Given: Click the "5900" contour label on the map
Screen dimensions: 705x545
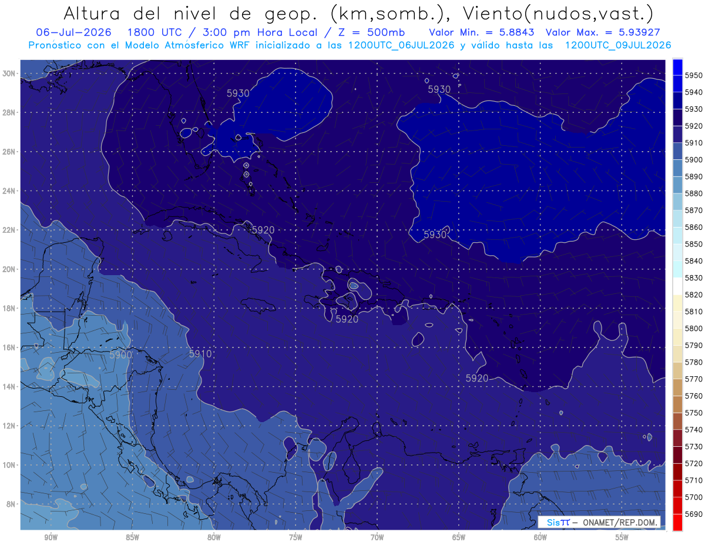Looking at the screenshot, I should [120, 355].
